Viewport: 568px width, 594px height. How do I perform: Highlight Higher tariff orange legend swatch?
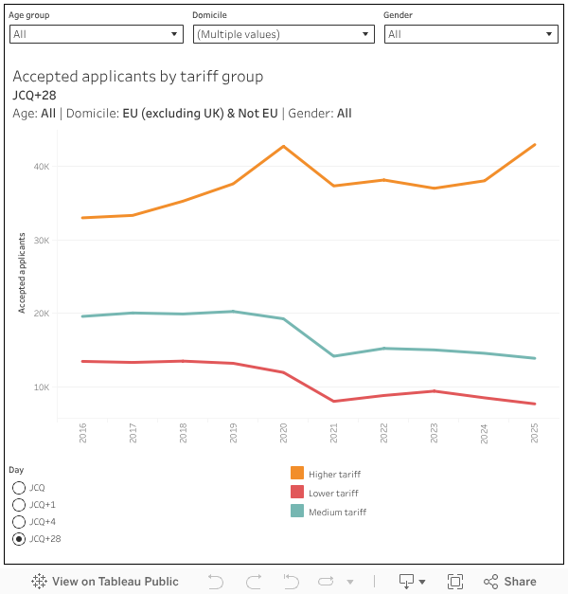[297, 473]
